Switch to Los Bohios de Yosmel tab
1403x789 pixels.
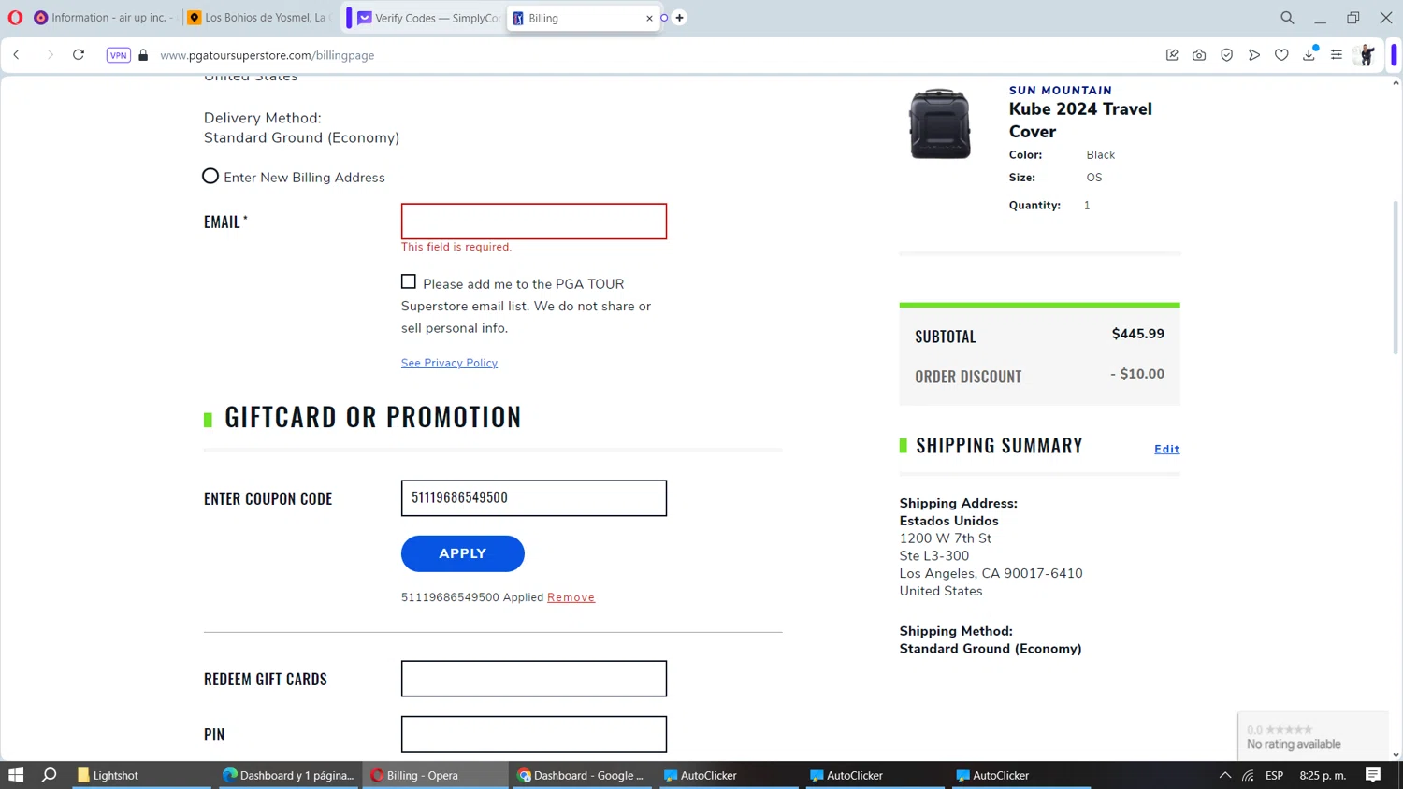pos(259,18)
